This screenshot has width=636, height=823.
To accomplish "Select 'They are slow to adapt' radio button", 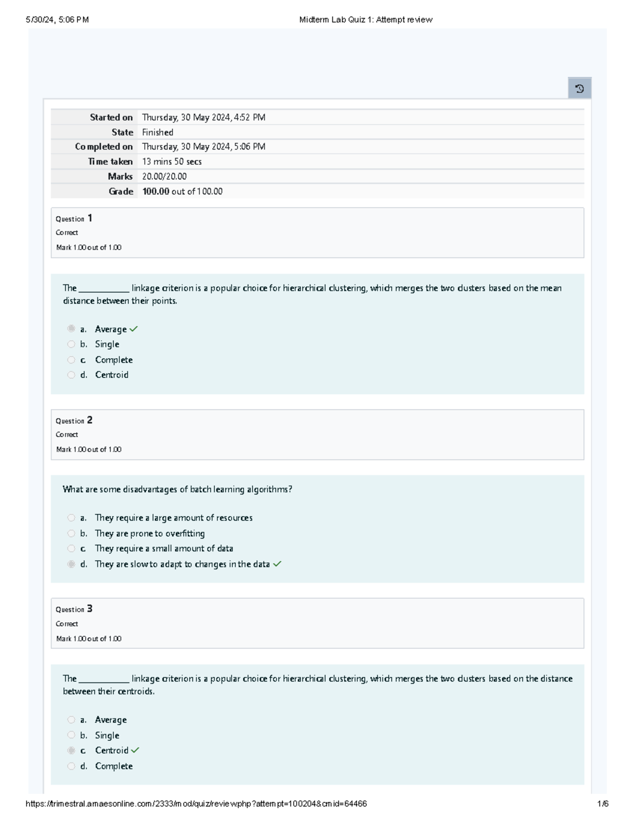I will (x=71, y=564).
